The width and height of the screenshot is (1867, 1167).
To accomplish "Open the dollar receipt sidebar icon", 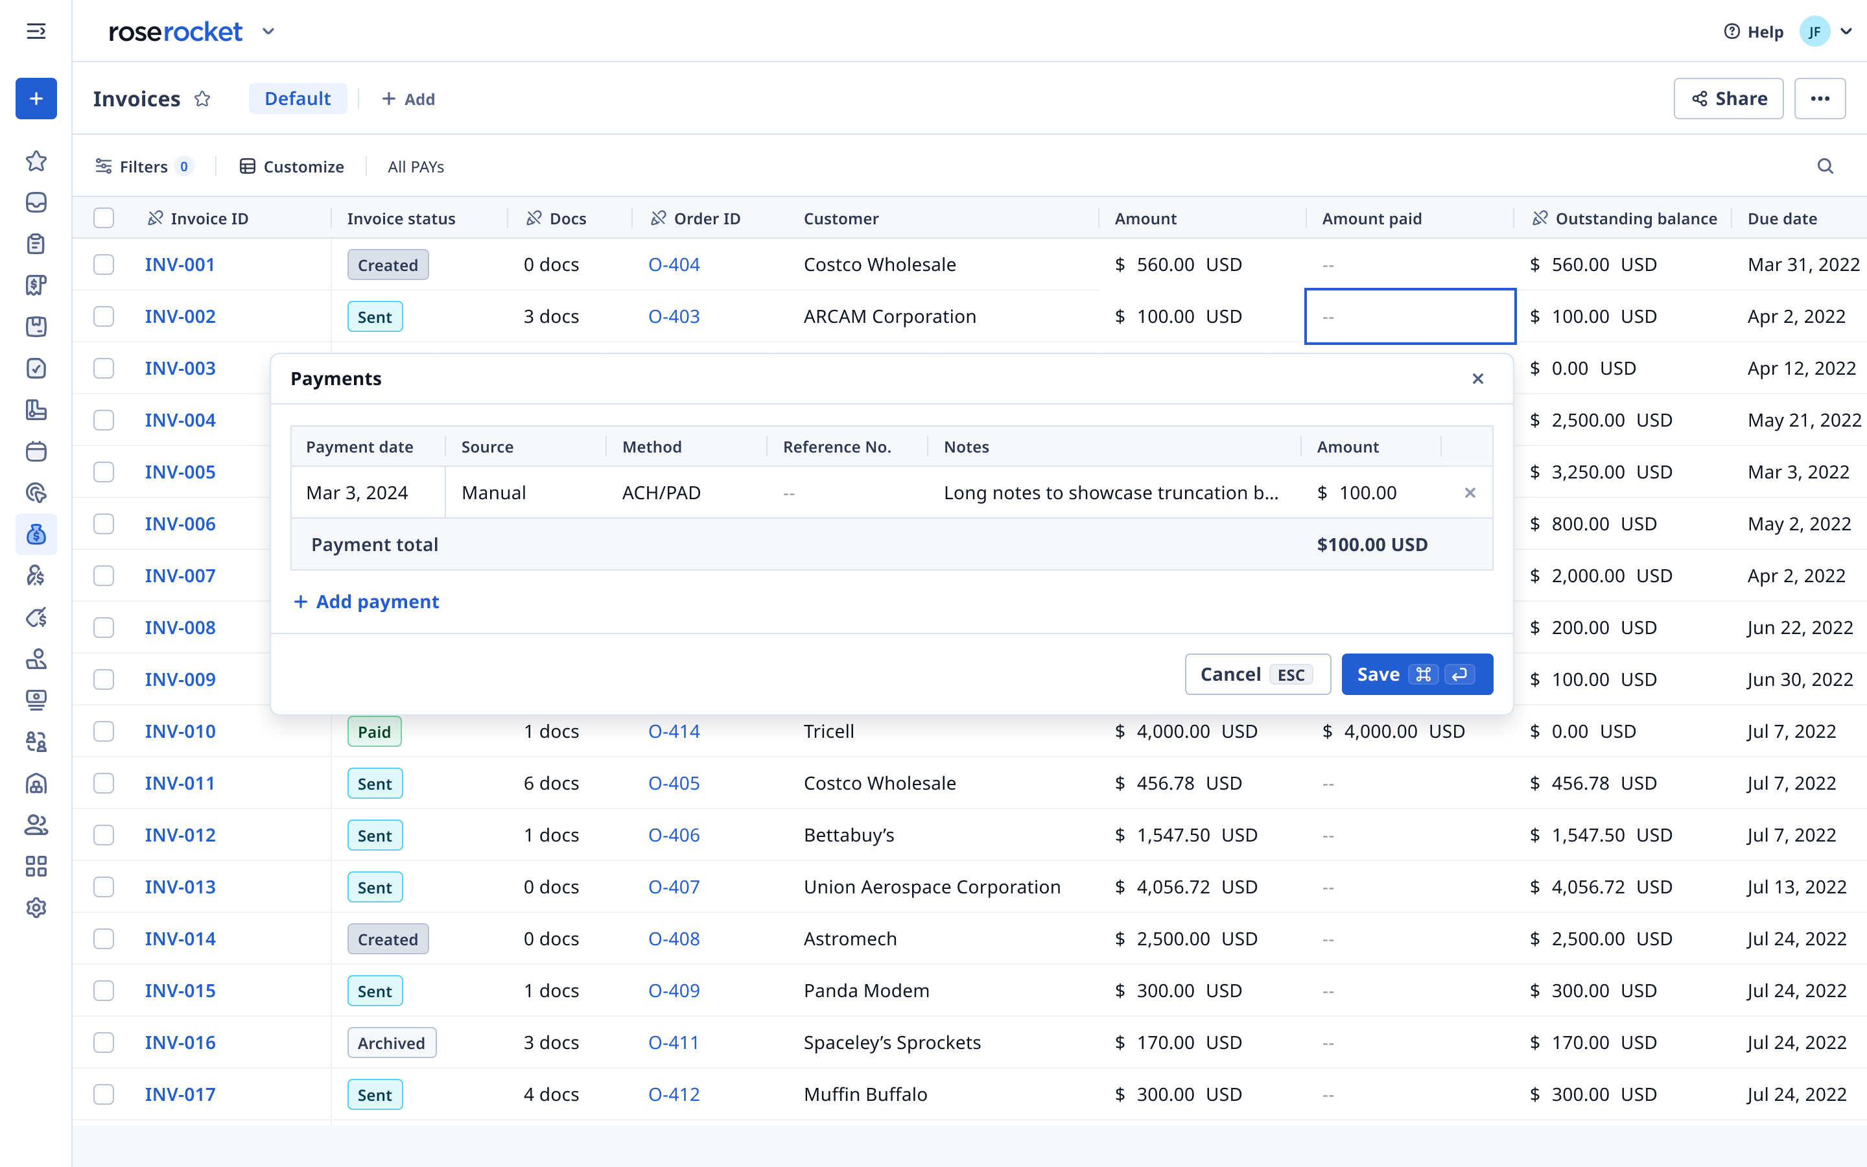I will pyautogui.click(x=36, y=285).
